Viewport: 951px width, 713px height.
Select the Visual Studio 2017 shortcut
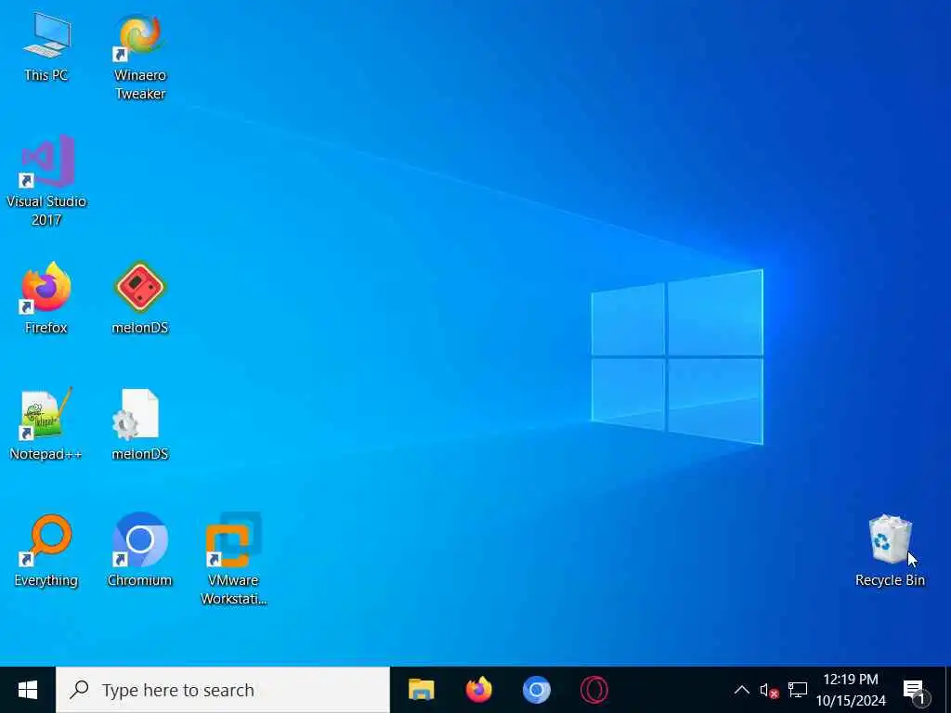(x=46, y=181)
